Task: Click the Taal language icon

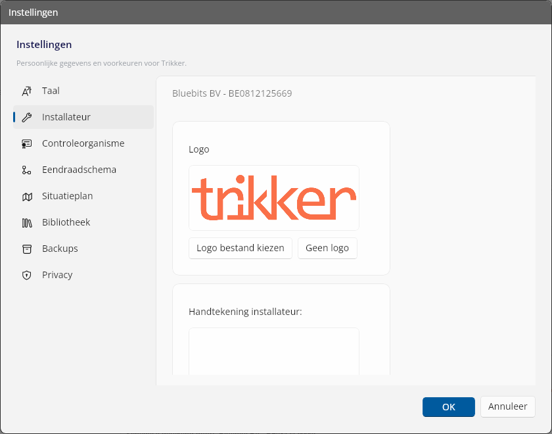Action: point(27,91)
